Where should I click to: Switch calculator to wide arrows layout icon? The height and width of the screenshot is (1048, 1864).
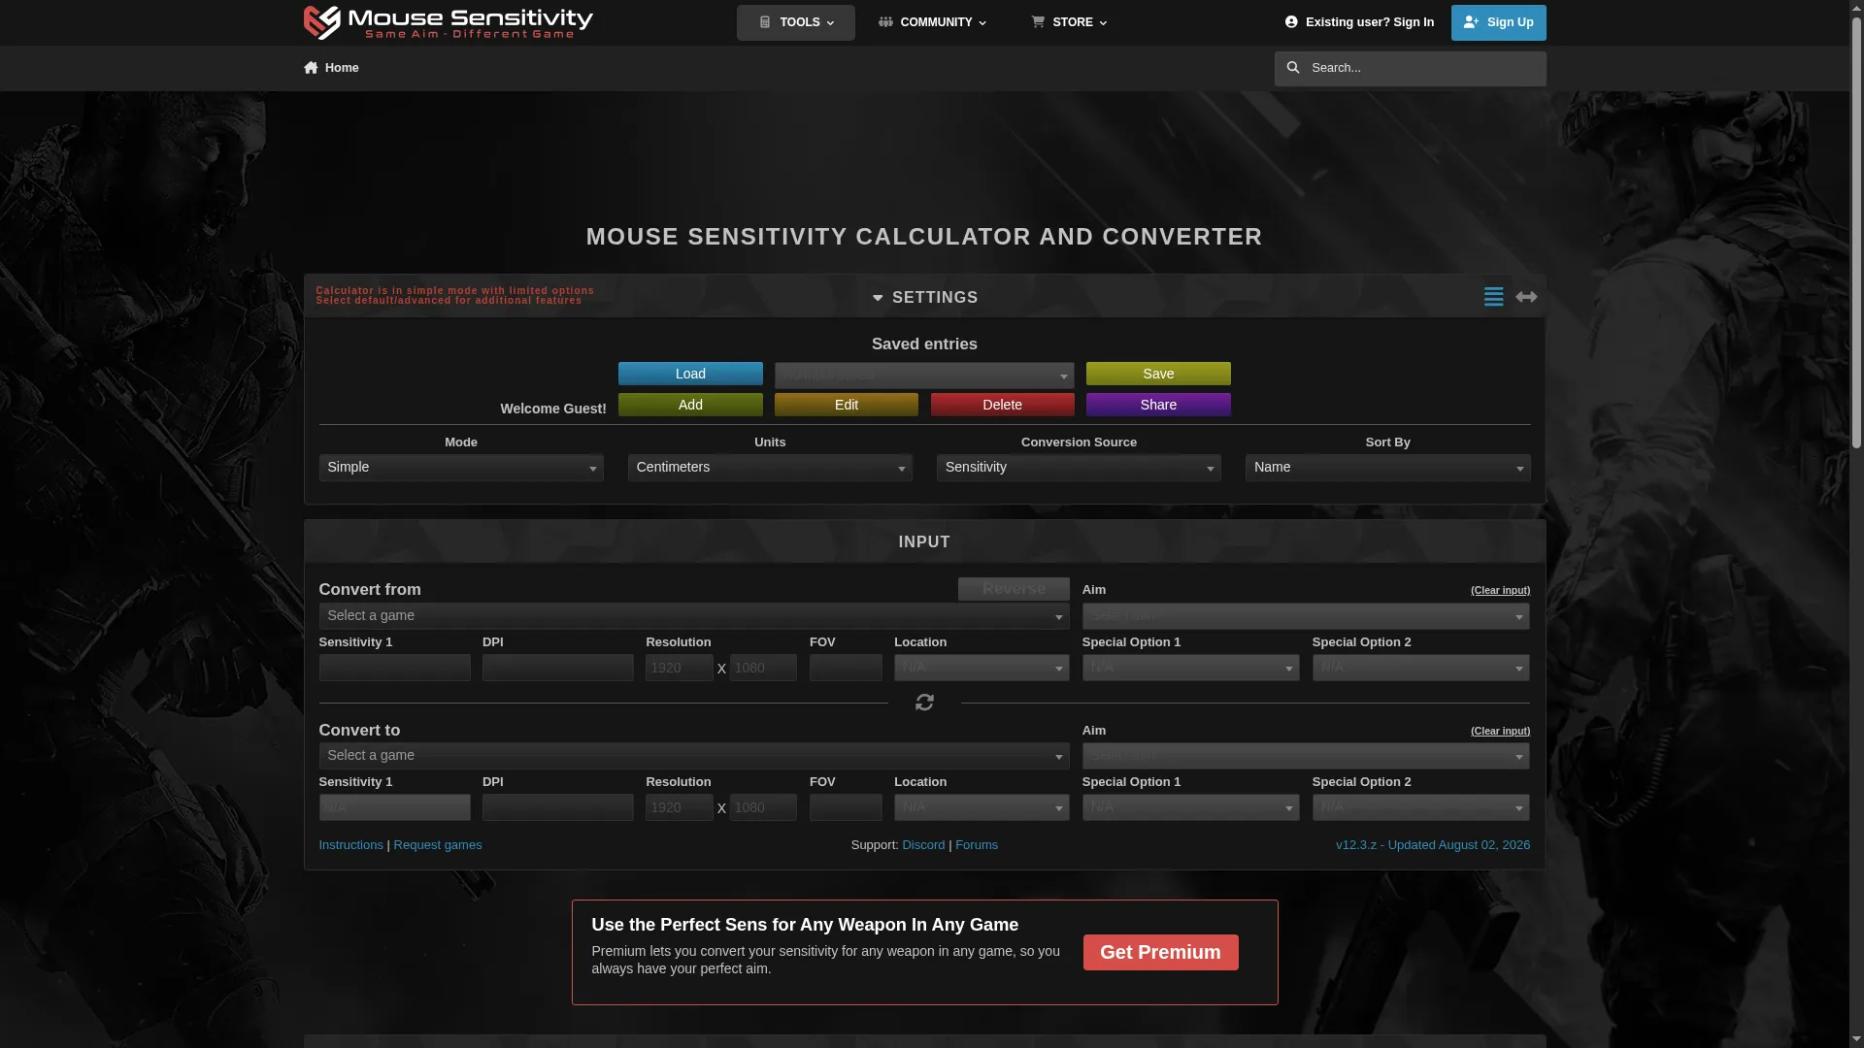tap(1526, 297)
